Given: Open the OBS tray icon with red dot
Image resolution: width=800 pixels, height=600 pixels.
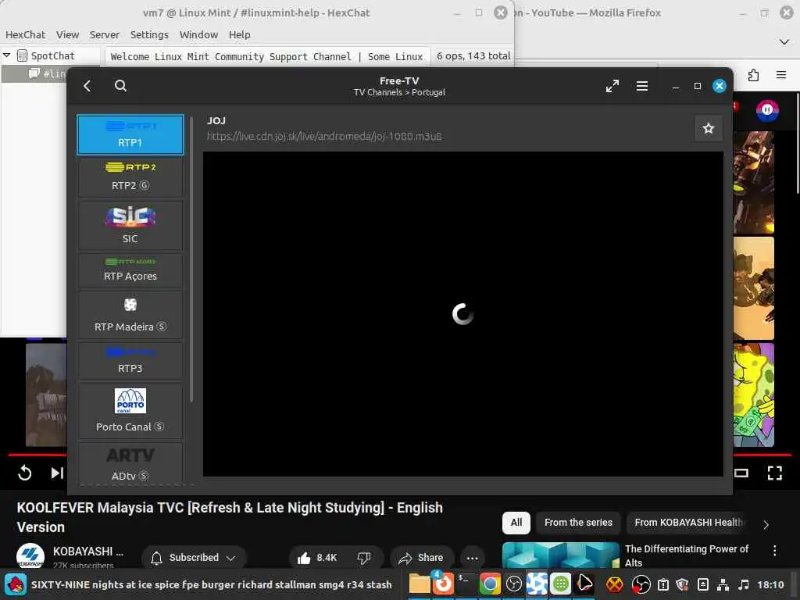Looking at the screenshot, I should [641, 584].
